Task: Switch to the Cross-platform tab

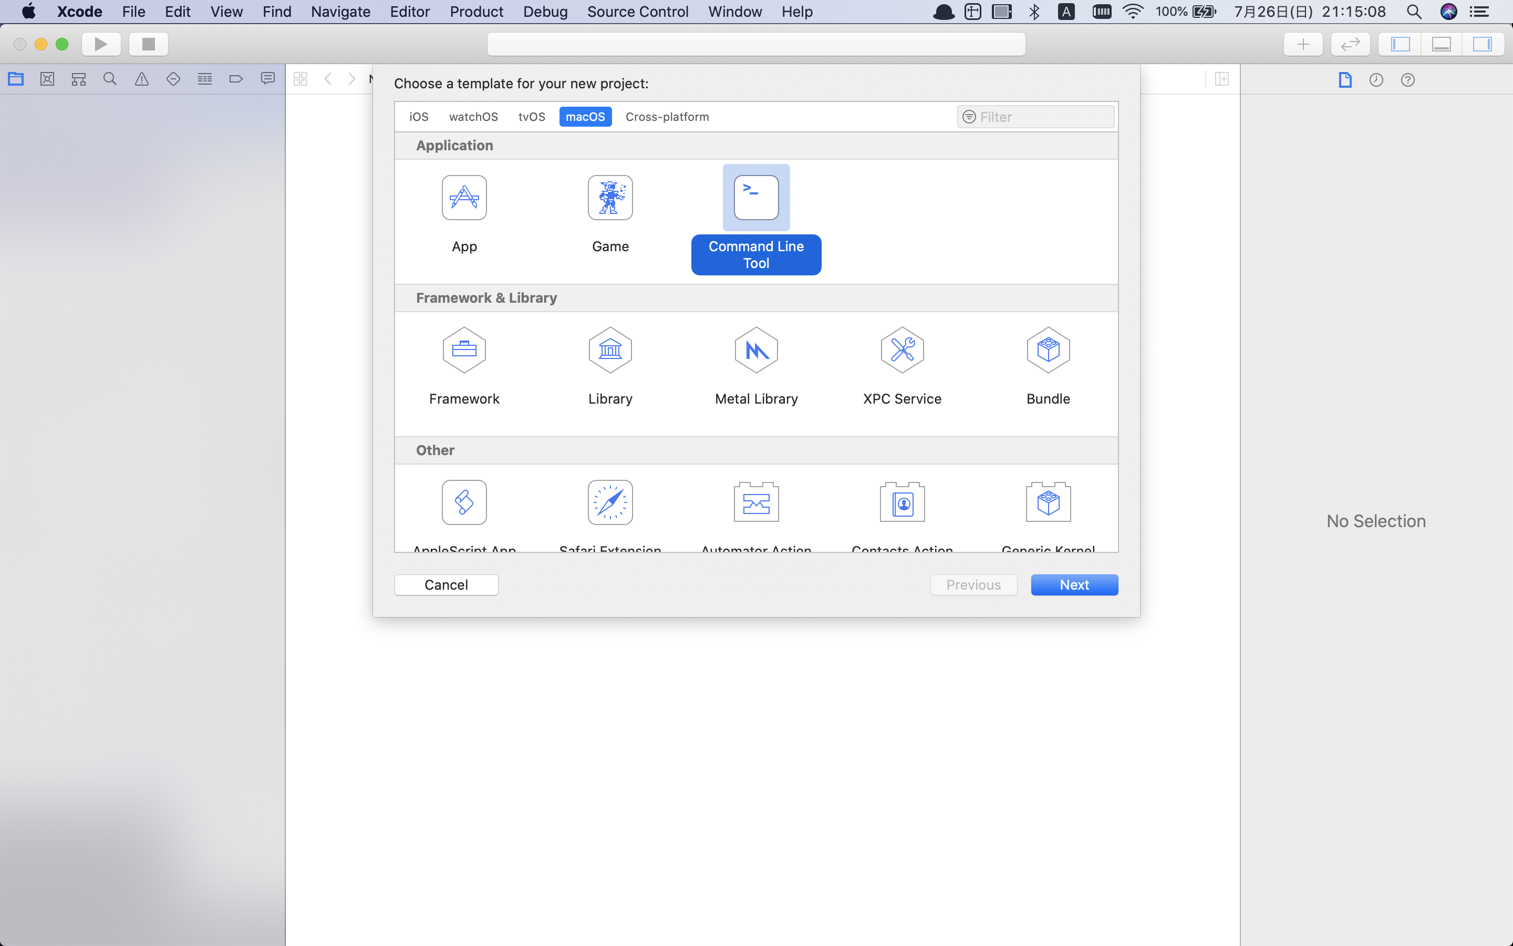Action: [x=667, y=116]
